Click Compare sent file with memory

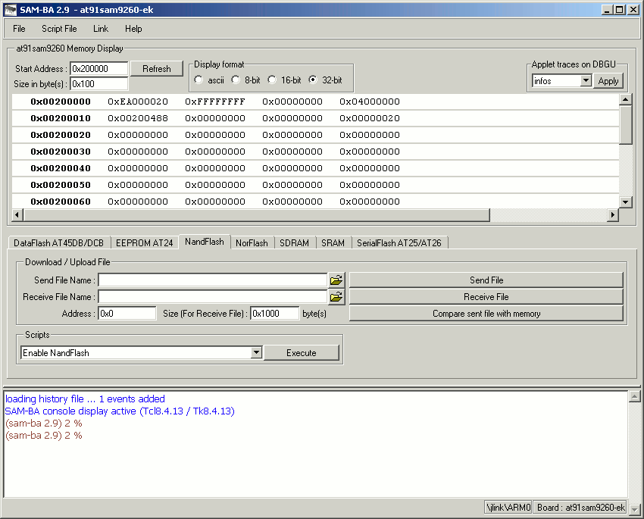pos(486,313)
